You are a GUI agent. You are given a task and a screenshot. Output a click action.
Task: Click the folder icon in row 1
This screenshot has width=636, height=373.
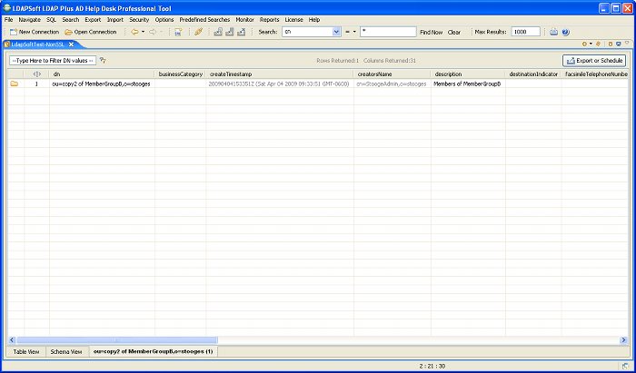coord(15,83)
